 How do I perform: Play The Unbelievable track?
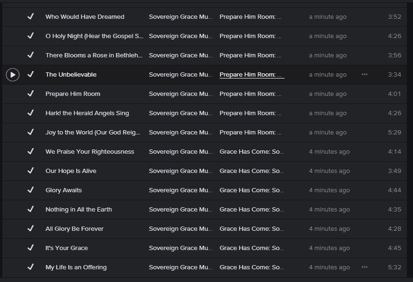click(13, 75)
